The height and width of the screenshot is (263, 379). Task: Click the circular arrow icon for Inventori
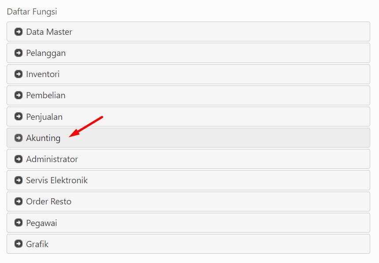[19, 74]
